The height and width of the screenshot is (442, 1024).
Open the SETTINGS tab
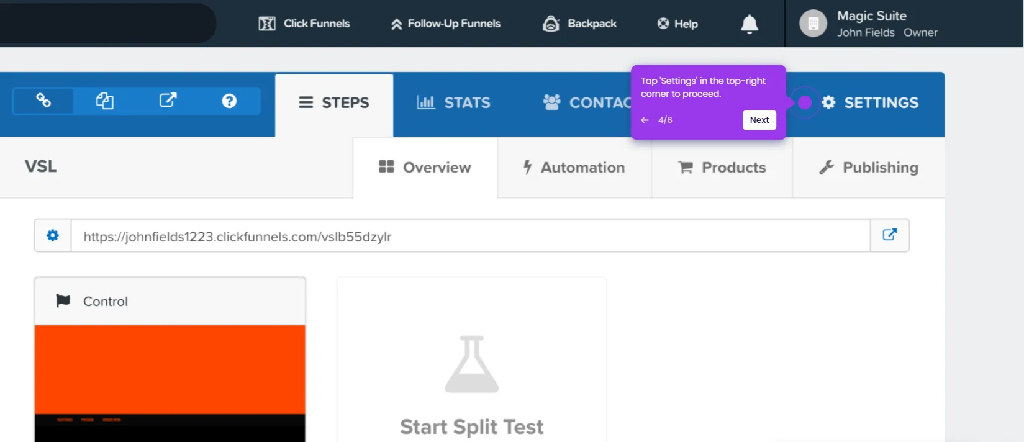[x=870, y=103]
